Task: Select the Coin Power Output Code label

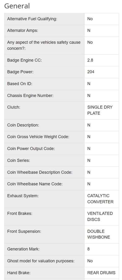Action: point(31,149)
